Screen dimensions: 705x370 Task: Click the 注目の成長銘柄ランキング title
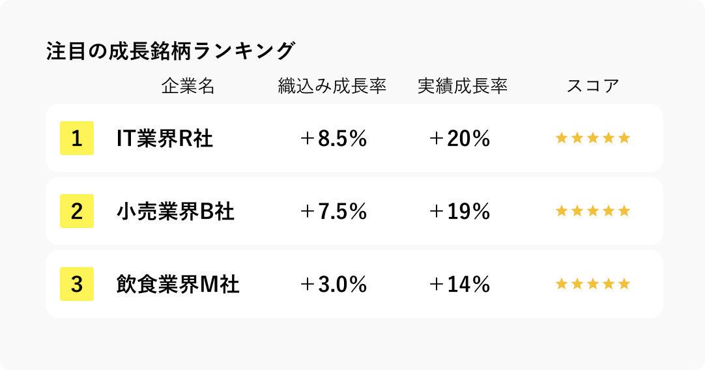[x=171, y=51]
